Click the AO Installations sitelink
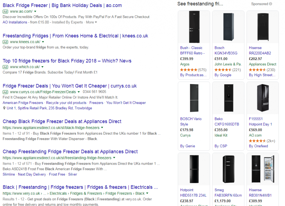 coord(15,22)
